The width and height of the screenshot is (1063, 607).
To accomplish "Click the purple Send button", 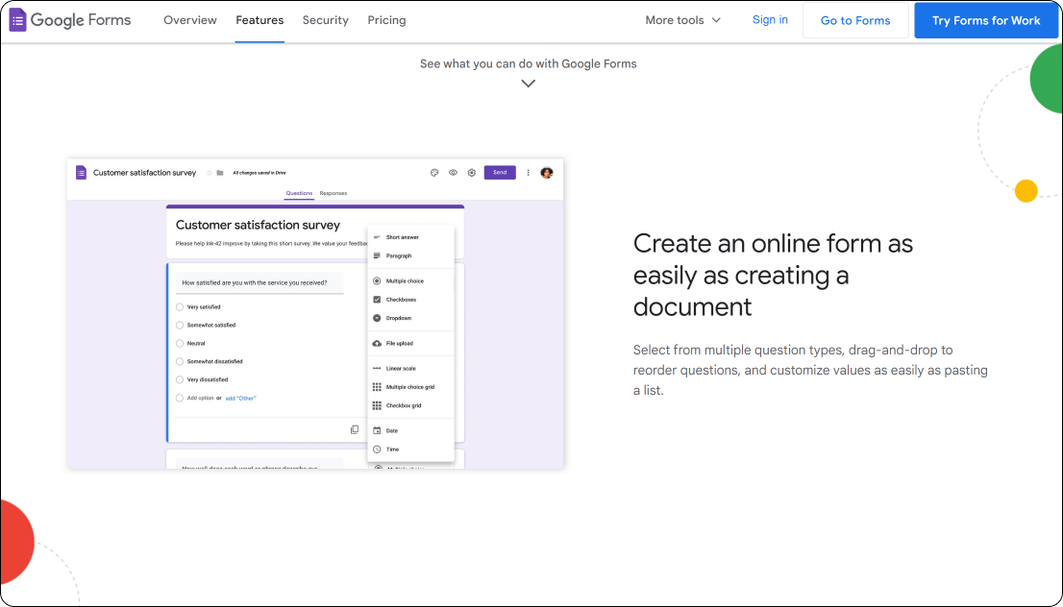I will [500, 173].
